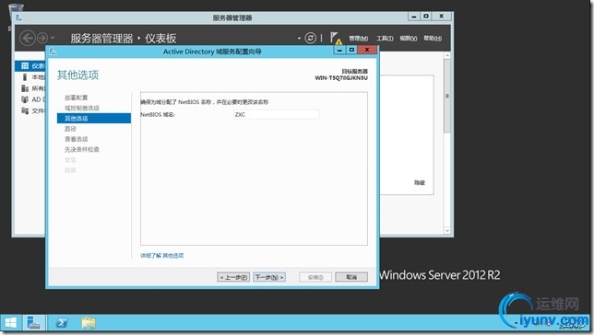Select the 其他选项 wizard step

coord(94,119)
